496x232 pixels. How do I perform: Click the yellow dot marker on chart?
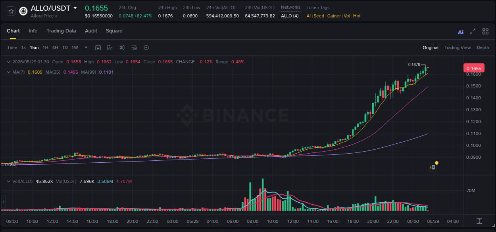pyautogui.click(x=436, y=163)
